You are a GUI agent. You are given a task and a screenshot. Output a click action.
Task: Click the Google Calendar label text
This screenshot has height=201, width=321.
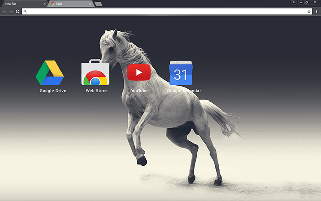click(184, 91)
